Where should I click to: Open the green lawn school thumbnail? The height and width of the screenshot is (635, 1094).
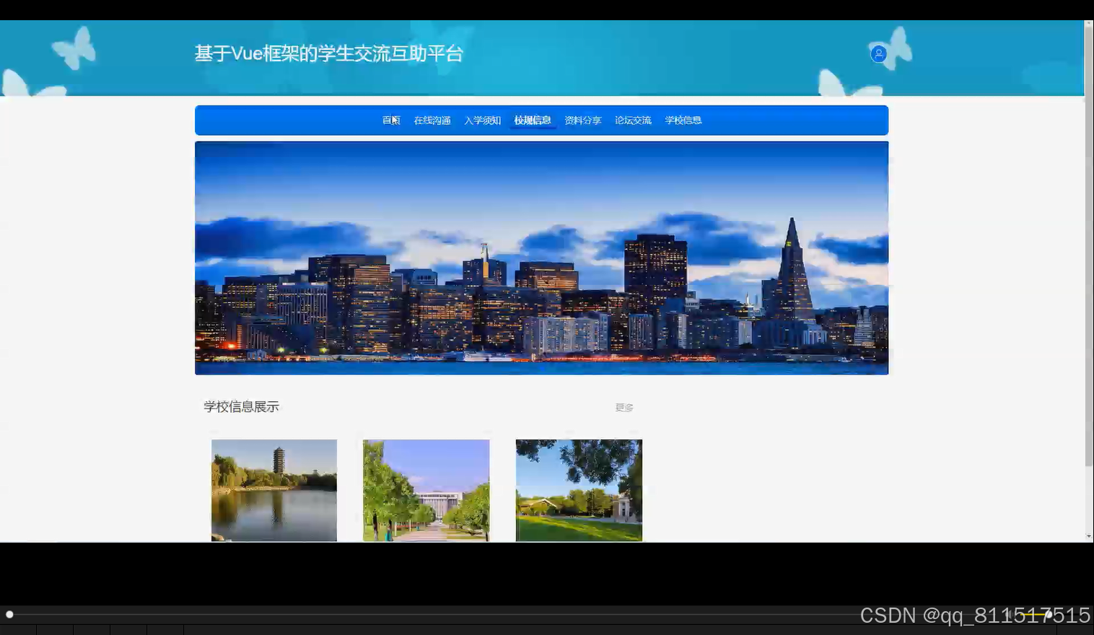pyautogui.click(x=579, y=490)
